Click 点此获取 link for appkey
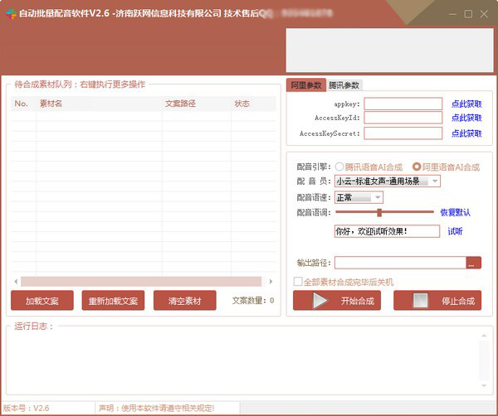 pos(466,104)
